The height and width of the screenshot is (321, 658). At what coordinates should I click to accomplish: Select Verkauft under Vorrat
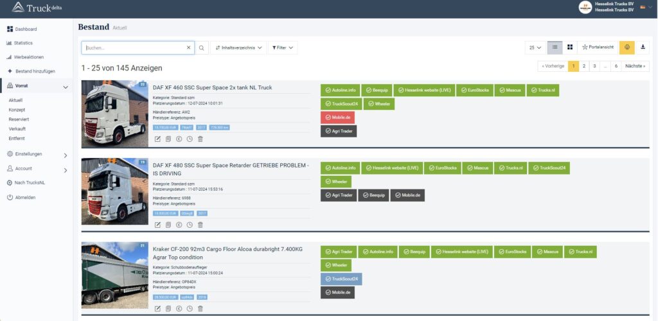17,128
